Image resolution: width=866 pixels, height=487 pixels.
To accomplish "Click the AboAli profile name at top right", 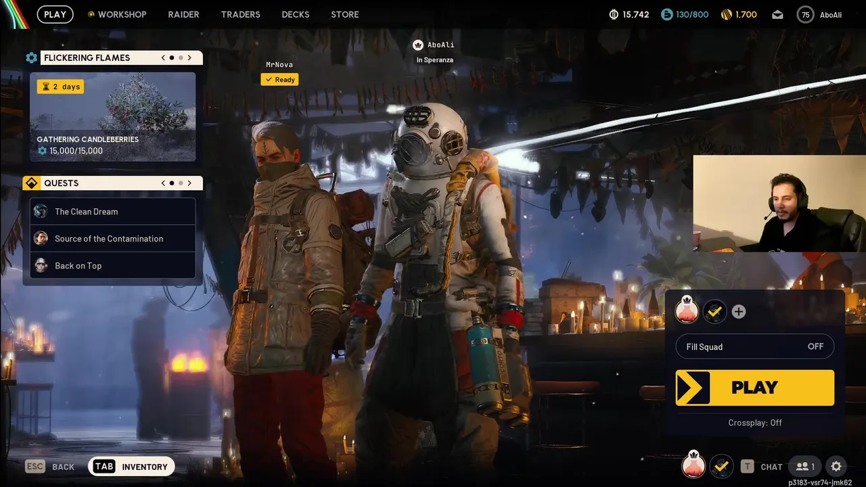I will (x=831, y=15).
